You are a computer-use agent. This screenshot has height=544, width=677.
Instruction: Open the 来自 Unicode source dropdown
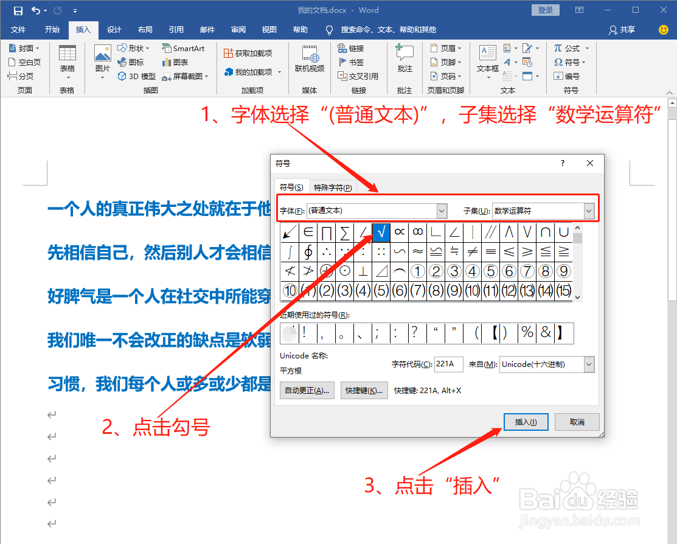(x=589, y=364)
